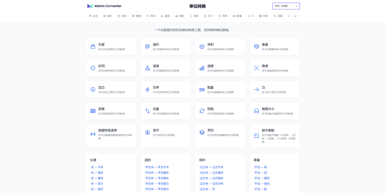Select 密度 in the top category bar
The height and width of the screenshot is (193, 386).
264,16
